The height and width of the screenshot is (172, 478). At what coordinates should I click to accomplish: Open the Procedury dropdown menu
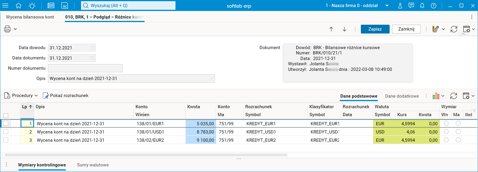pyautogui.click(x=21, y=96)
